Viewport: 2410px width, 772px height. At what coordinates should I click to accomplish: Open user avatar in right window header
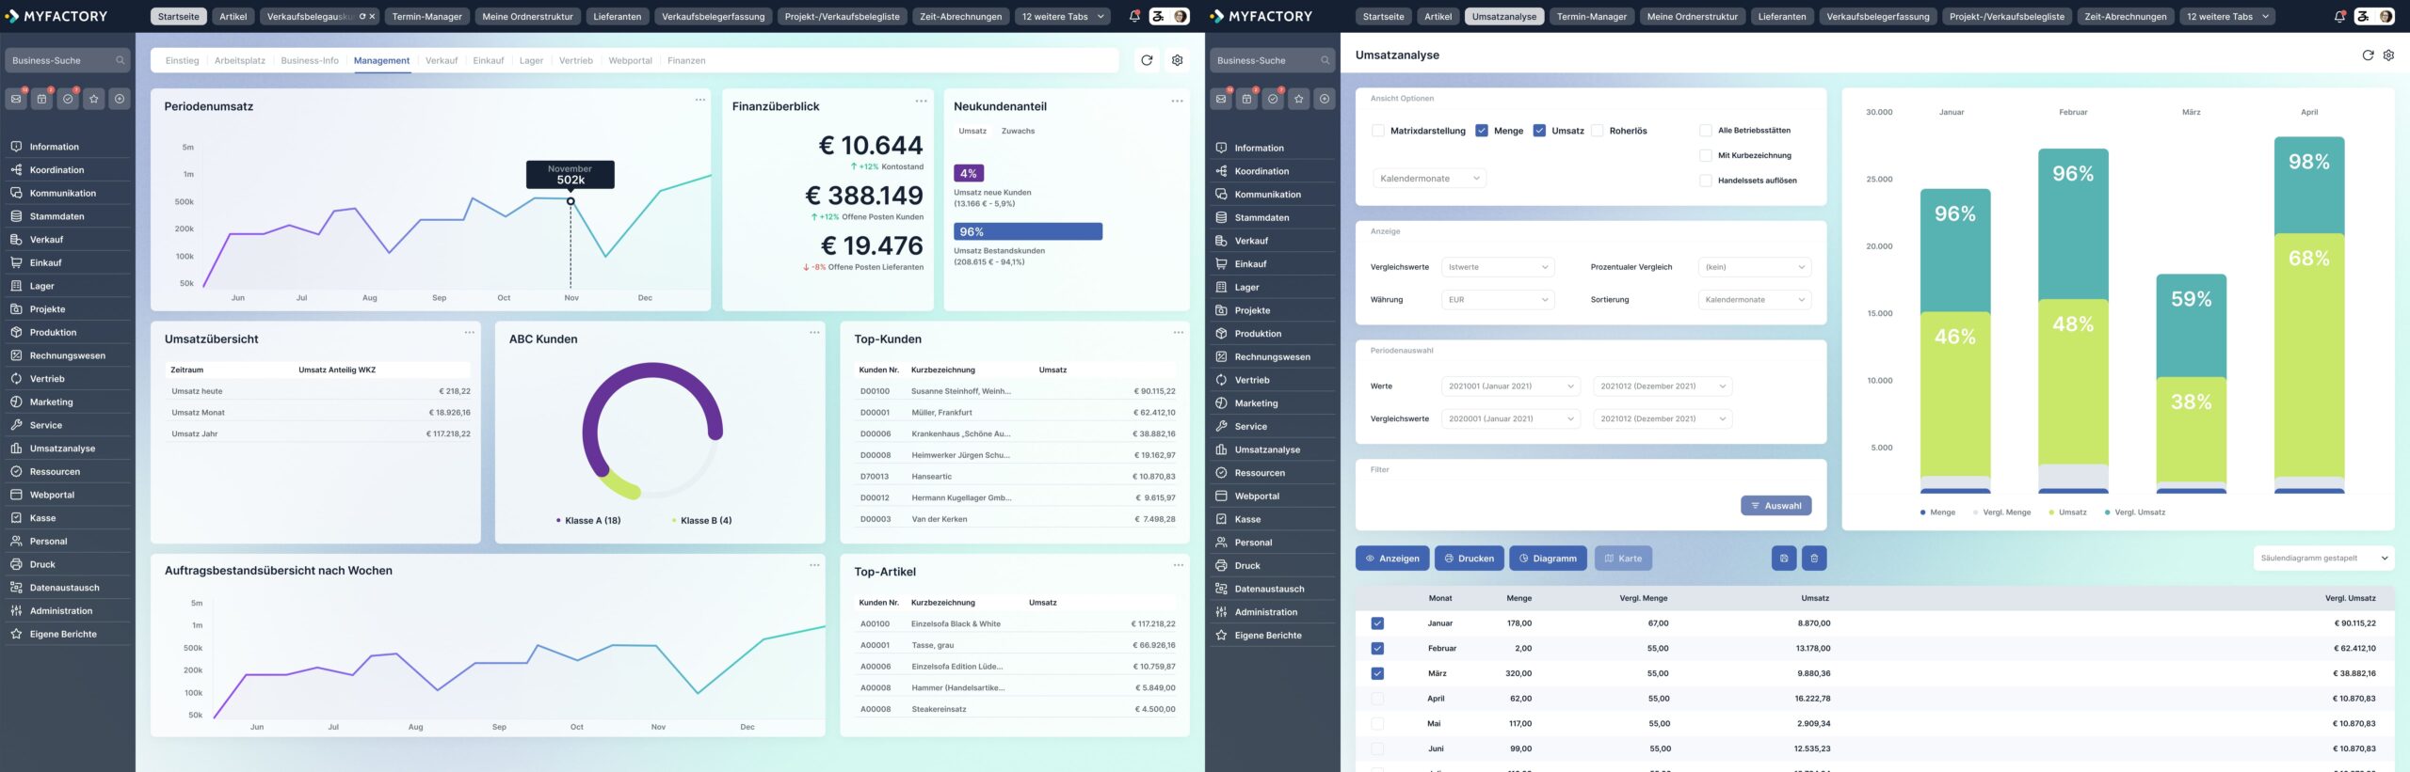tap(2386, 16)
